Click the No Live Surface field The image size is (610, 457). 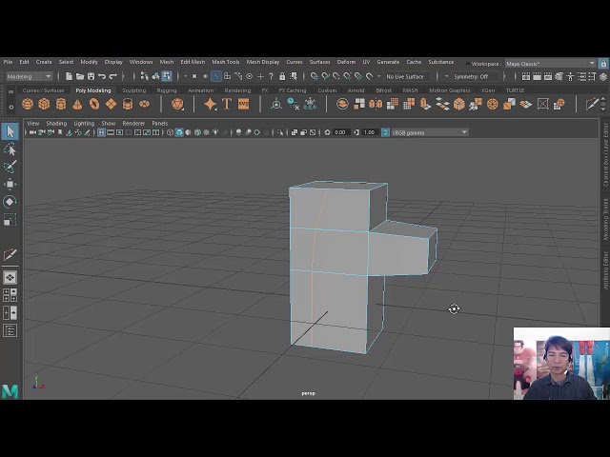click(405, 76)
